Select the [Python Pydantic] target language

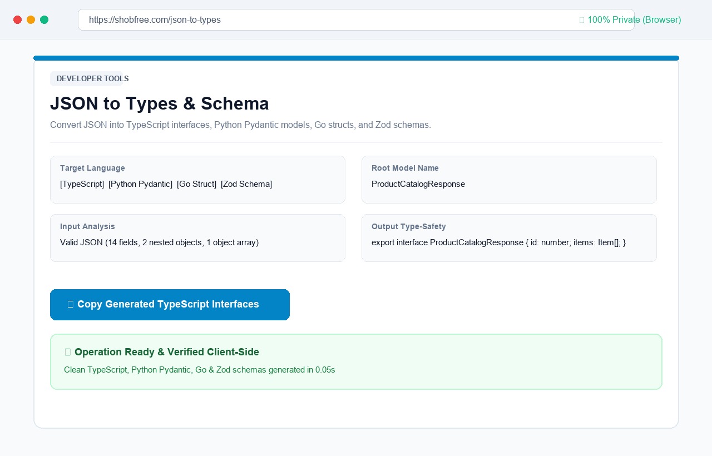tap(140, 184)
